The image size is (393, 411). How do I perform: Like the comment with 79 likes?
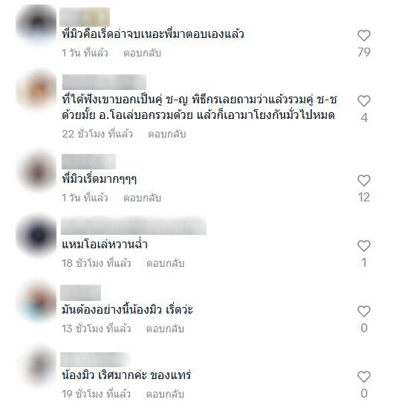364,36
